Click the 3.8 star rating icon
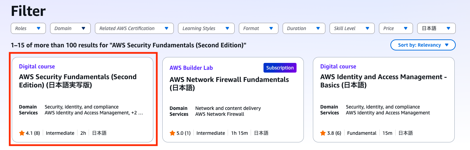 (x=323, y=133)
